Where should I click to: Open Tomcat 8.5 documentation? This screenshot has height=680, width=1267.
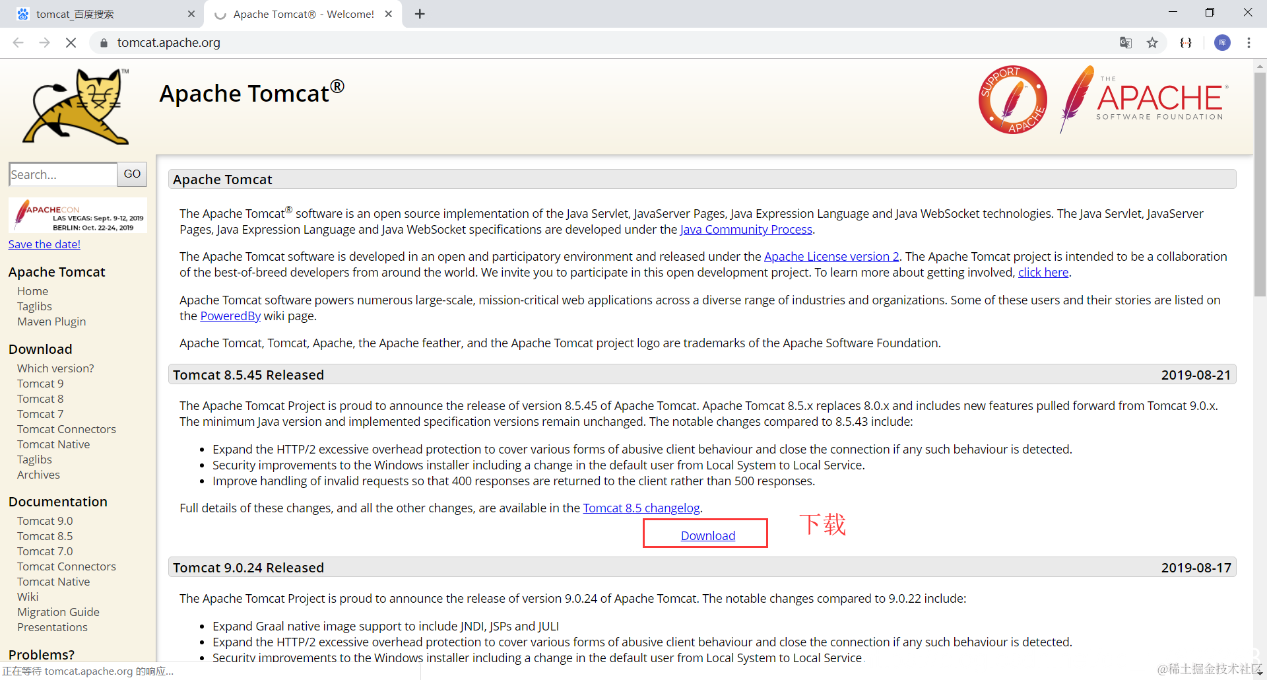click(x=45, y=536)
